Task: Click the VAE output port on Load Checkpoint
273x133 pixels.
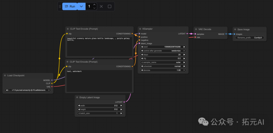Action: [52, 87]
